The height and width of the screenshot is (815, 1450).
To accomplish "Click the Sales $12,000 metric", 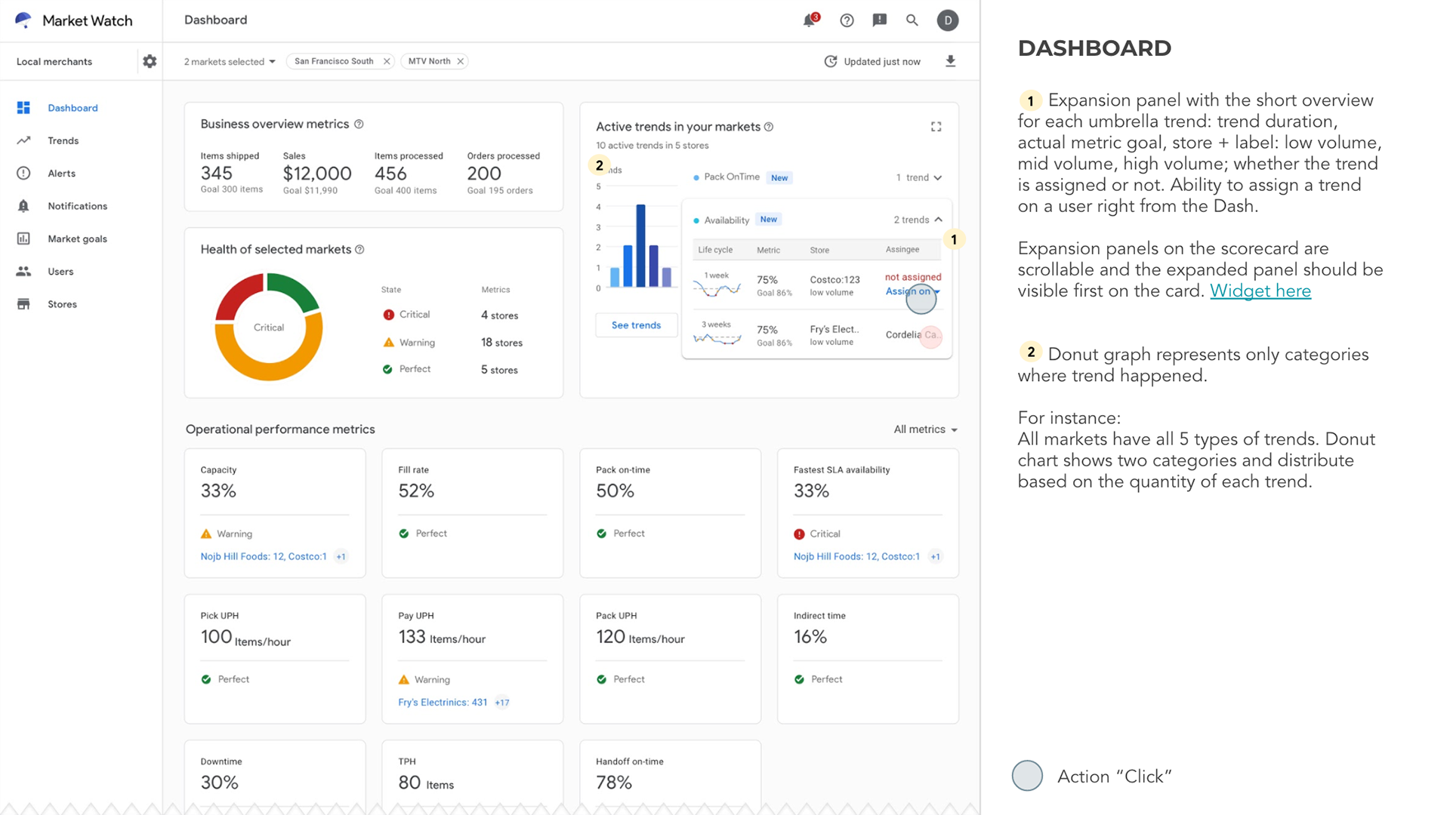I will [317, 174].
